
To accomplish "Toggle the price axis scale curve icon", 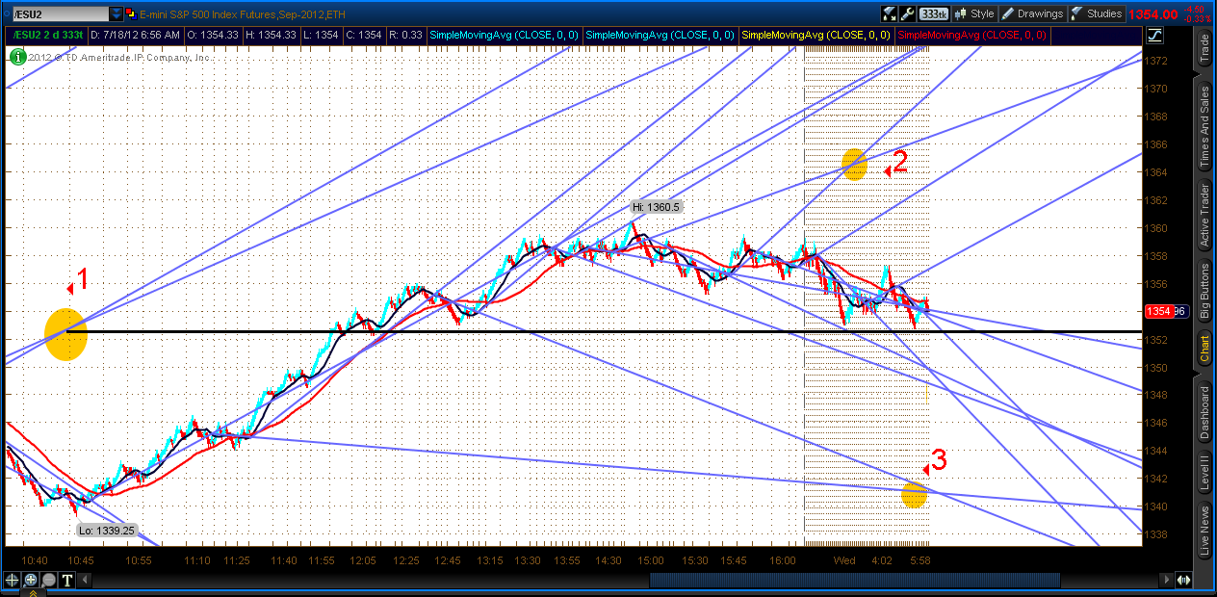I will 1155,35.
